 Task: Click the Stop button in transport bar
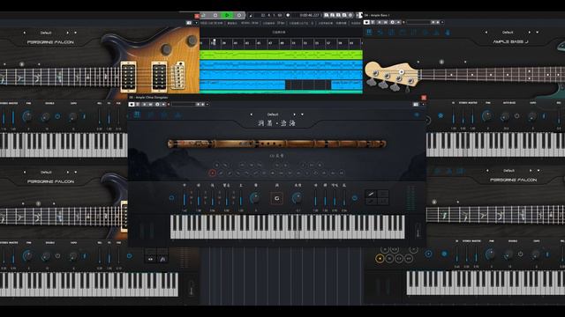tap(215, 15)
